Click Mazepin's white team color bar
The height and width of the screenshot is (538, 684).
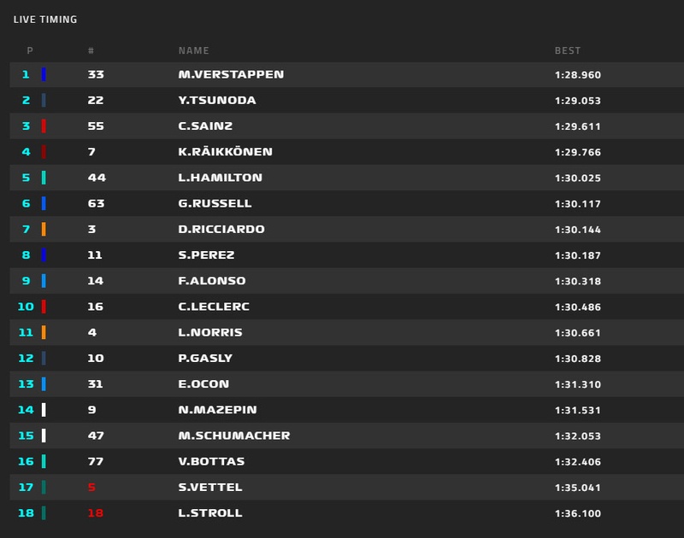(44, 410)
